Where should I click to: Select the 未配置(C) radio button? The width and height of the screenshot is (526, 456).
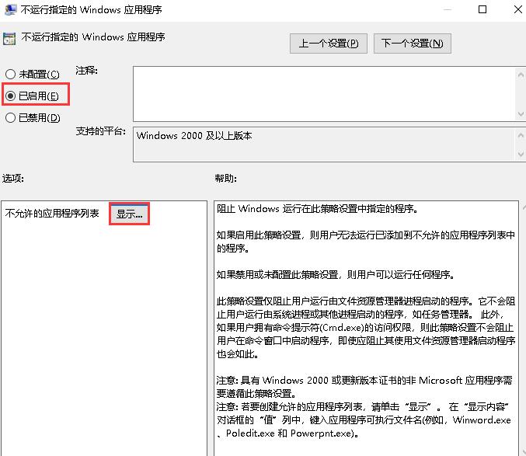[33, 74]
